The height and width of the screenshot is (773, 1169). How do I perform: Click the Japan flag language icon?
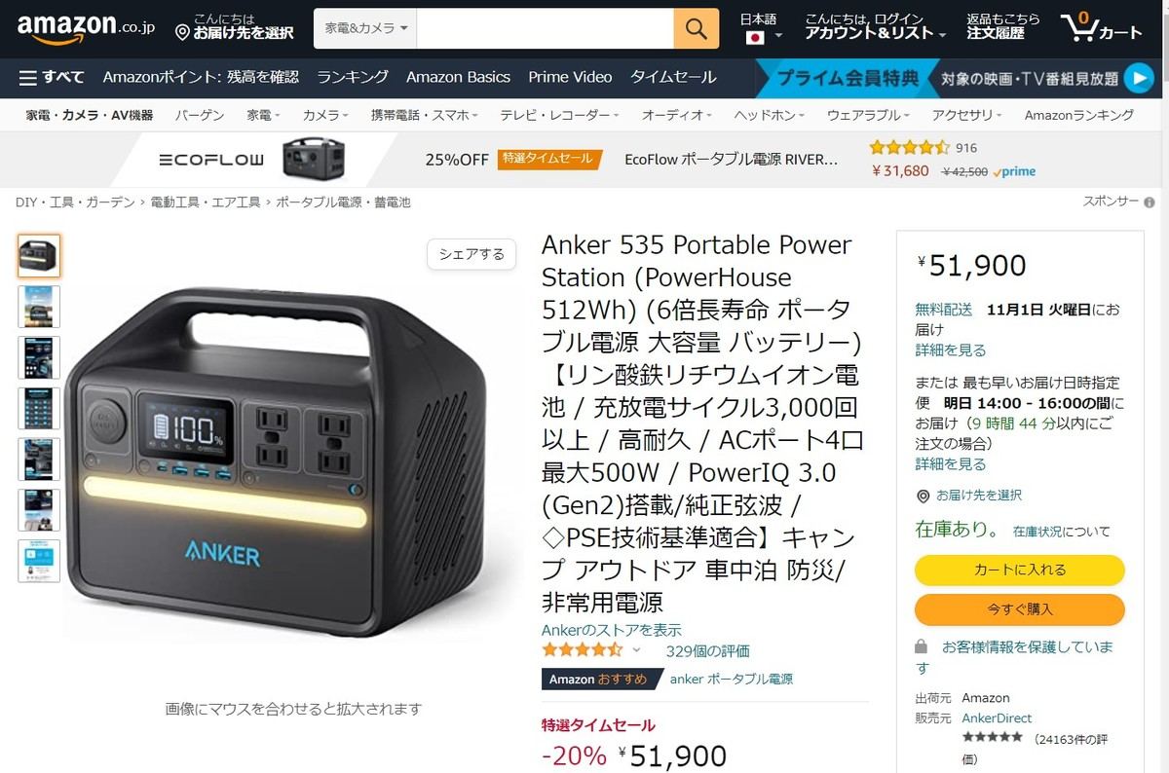pos(755,38)
